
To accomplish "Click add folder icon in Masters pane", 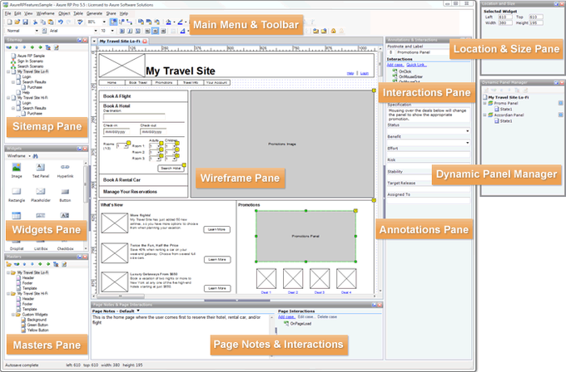I will point(9,264).
